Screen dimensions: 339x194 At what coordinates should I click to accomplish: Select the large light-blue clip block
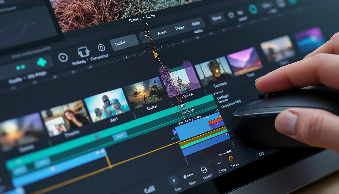pos(193,128)
